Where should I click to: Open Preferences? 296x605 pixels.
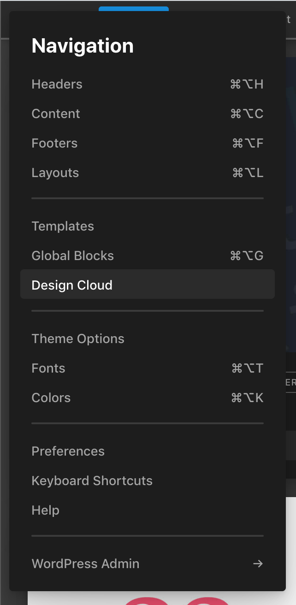point(148,451)
